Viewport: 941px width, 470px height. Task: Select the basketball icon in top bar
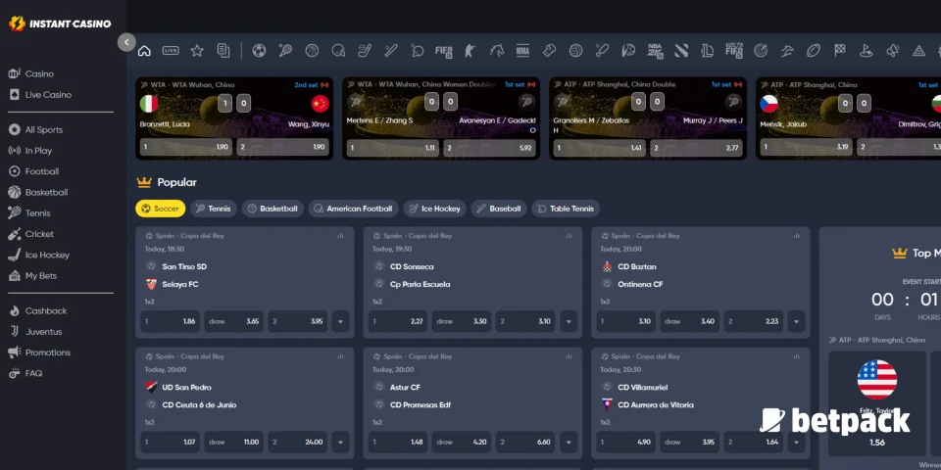click(x=312, y=51)
